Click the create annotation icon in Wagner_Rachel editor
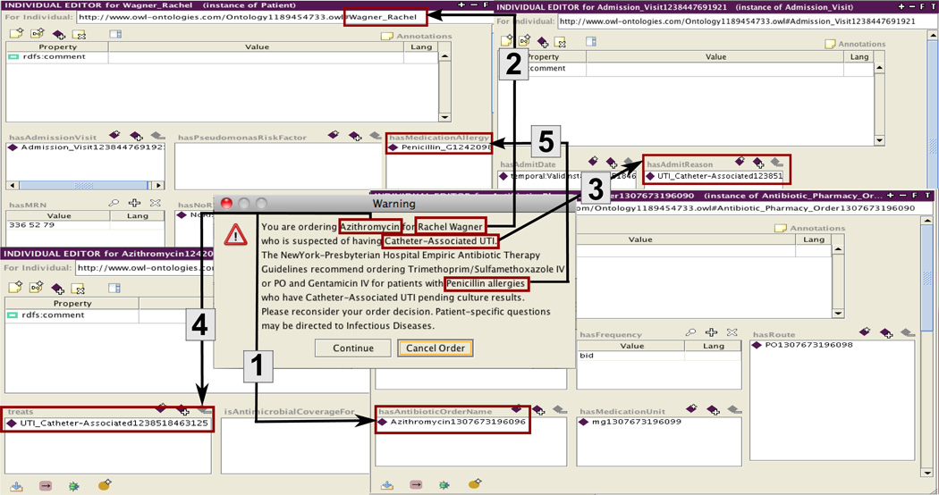This screenshot has height=495, width=939. [16, 35]
